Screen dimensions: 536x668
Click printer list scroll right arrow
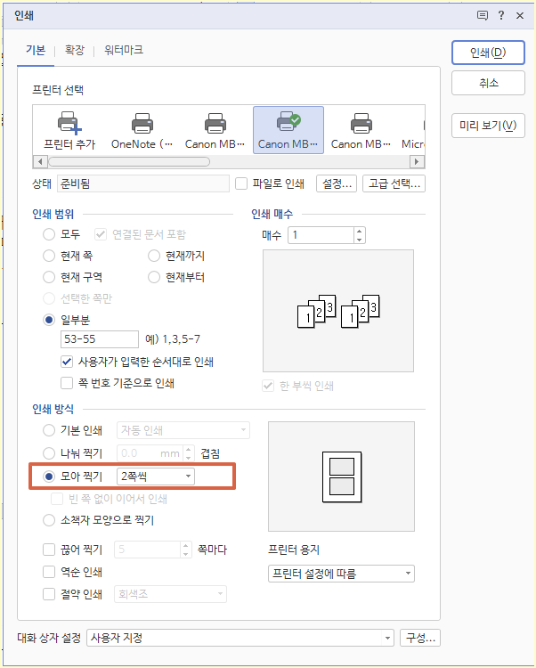pyautogui.click(x=417, y=162)
